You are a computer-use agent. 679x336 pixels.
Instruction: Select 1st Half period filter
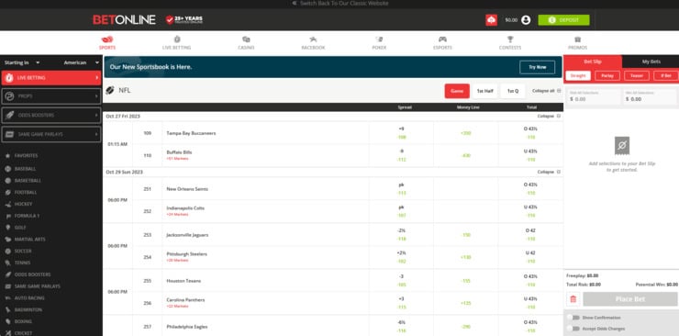coord(484,91)
